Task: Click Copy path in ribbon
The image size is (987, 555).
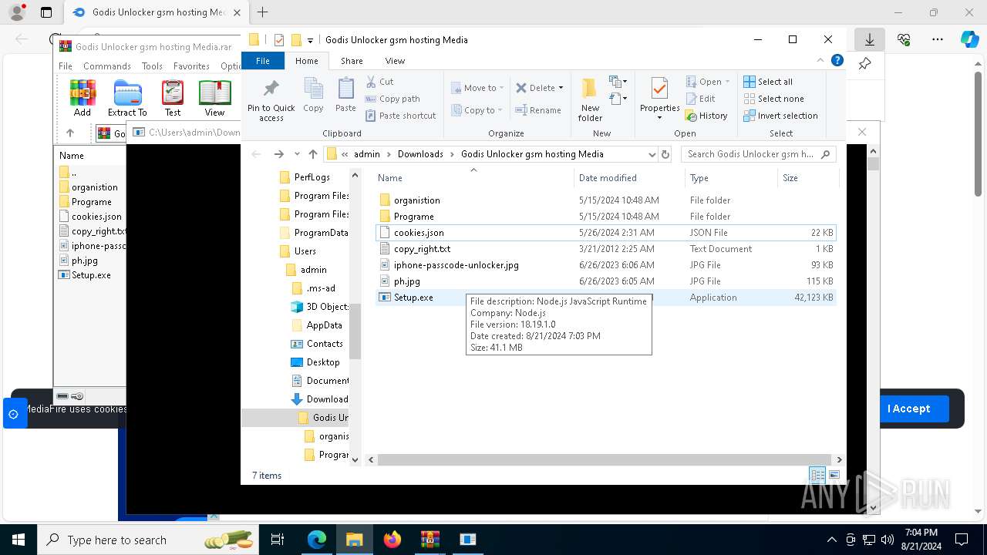Action: [392, 99]
